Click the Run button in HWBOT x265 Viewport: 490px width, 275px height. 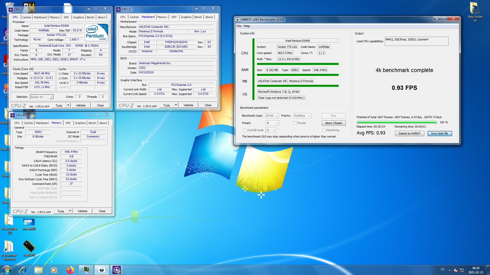[x=334, y=116]
